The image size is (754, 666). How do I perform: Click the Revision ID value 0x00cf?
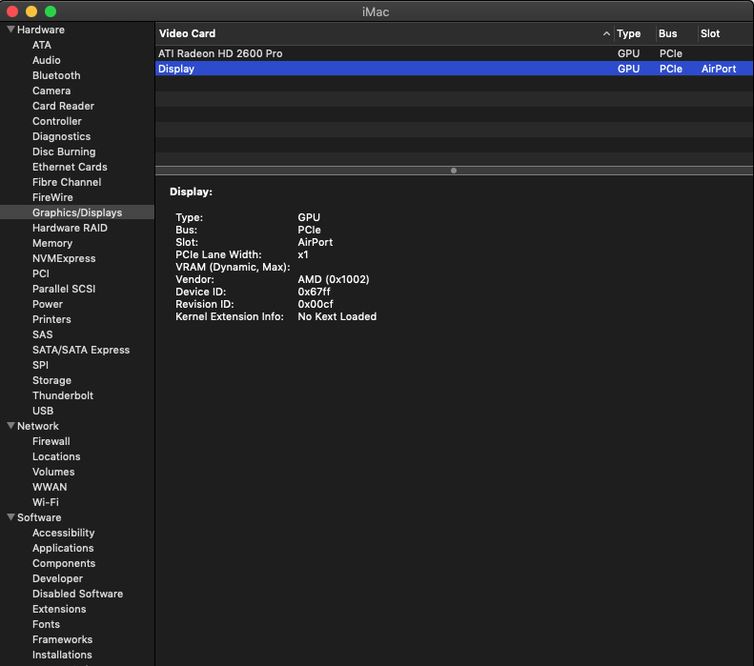coord(316,304)
